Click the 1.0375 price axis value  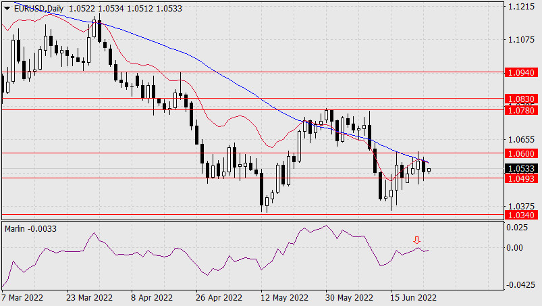pyautogui.click(x=521, y=206)
